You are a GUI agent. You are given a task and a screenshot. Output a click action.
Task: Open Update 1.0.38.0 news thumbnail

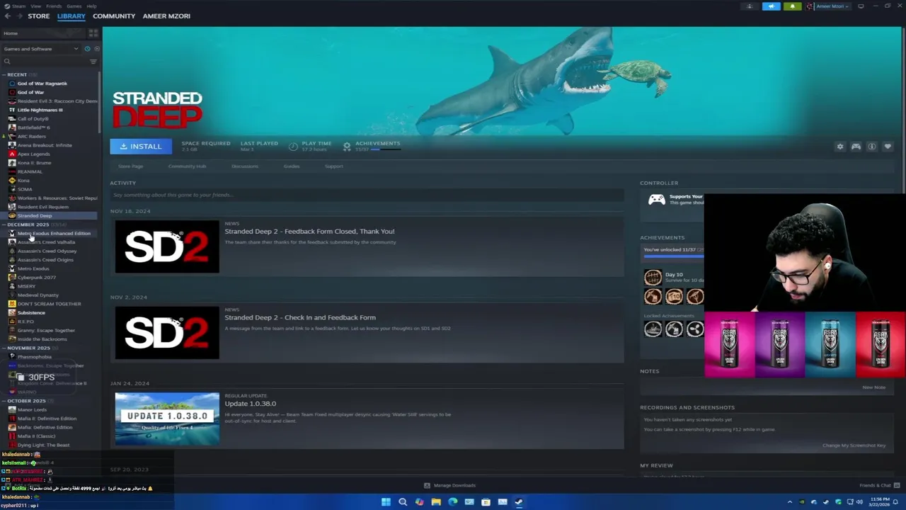click(x=167, y=419)
